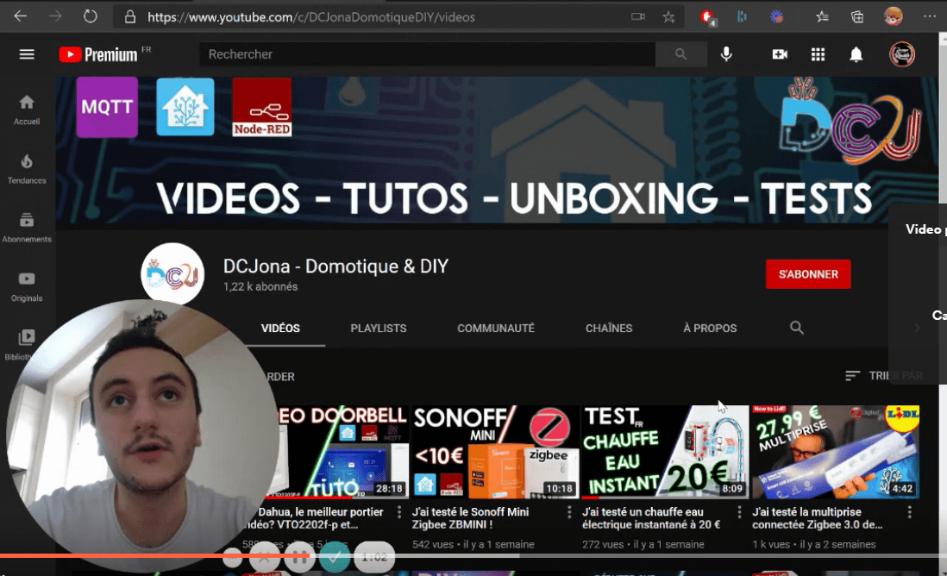Open the red ad-blocker extension icon
The width and height of the screenshot is (947, 576).
point(706,17)
